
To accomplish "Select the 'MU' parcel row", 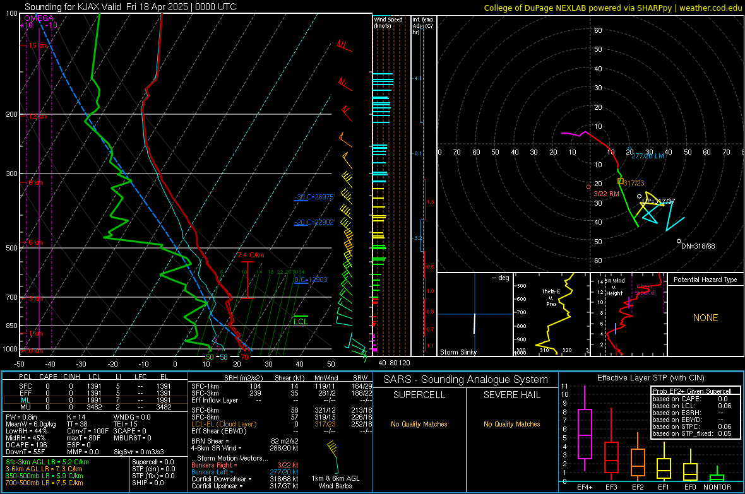I will [95, 407].
